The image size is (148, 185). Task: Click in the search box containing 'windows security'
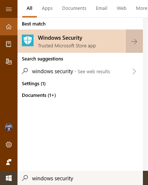[80, 178]
